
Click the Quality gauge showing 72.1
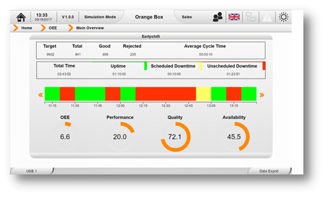tap(175, 136)
